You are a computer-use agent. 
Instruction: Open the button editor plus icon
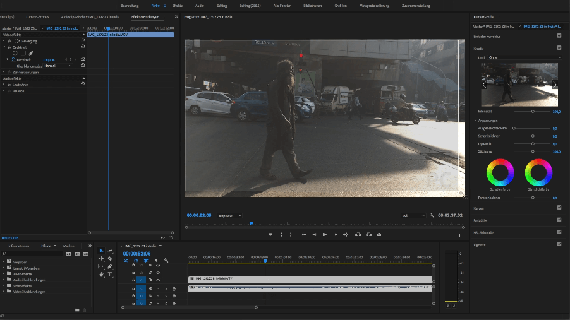pos(459,235)
